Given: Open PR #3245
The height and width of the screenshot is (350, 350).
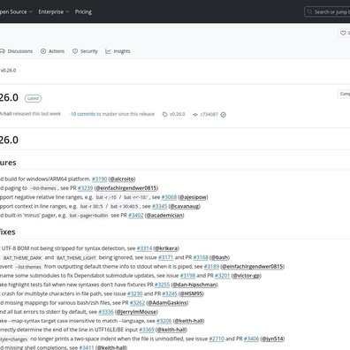Looking at the screenshot, I should pos(170,293).
